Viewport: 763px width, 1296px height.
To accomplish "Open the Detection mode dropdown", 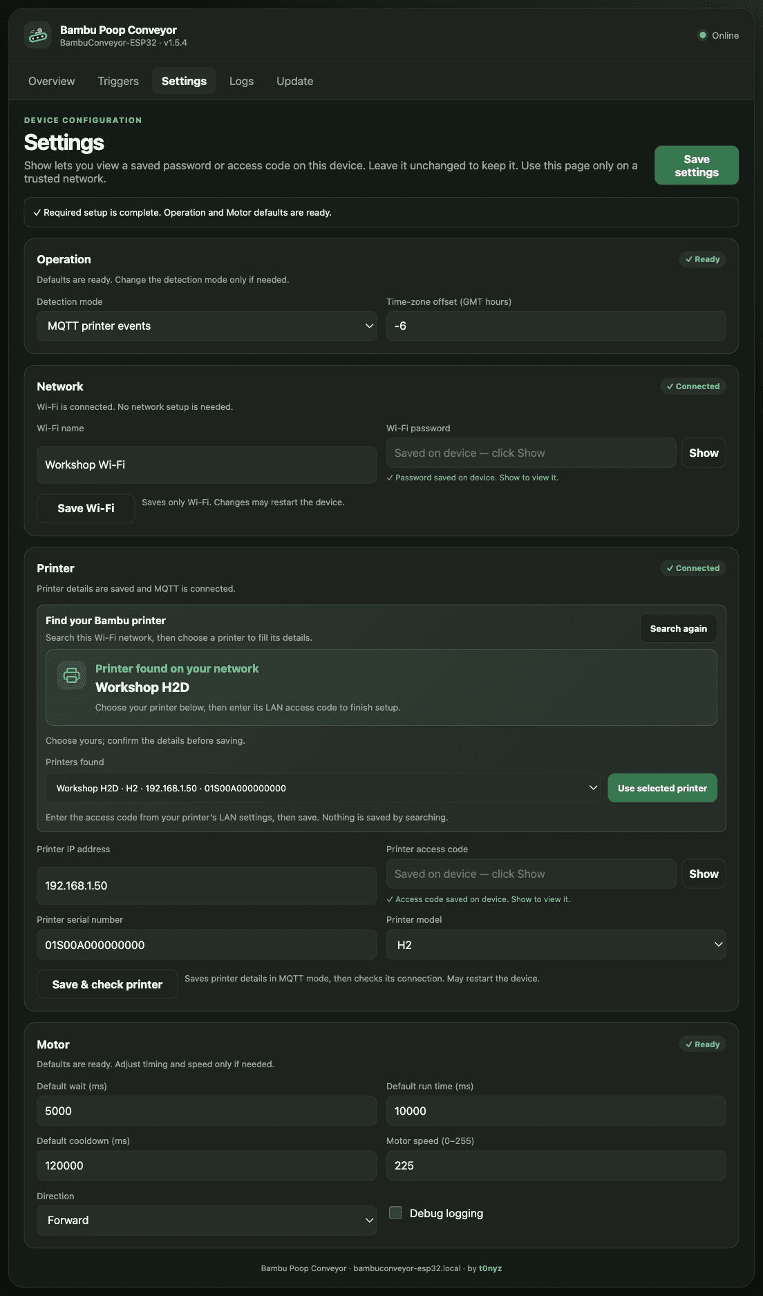I will [x=207, y=326].
